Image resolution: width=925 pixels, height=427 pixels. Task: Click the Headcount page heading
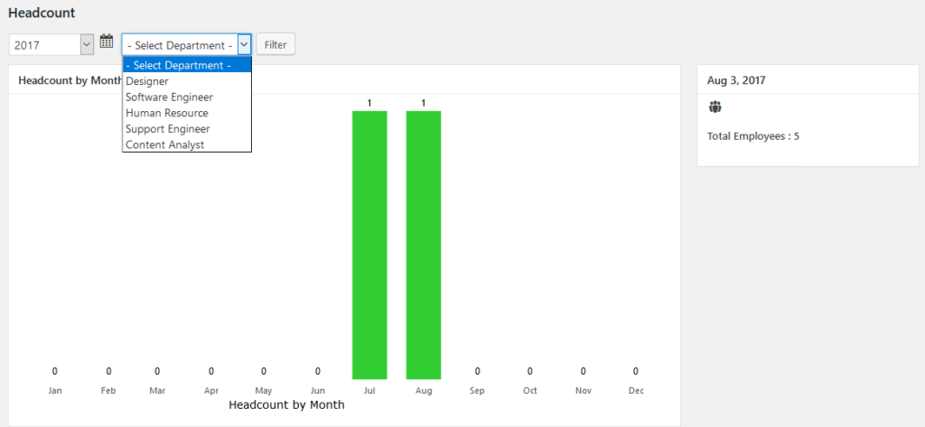[42, 14]
